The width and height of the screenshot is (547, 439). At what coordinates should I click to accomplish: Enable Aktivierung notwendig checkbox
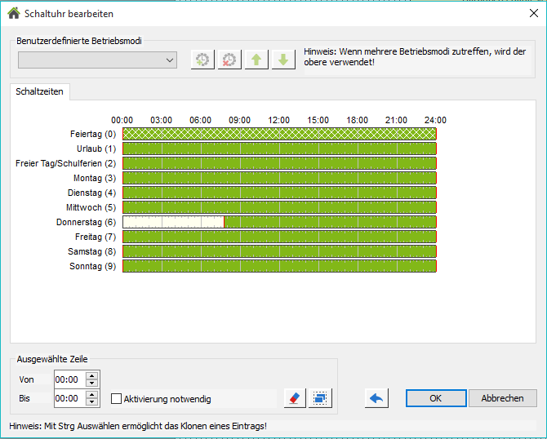tap(116, 398)
